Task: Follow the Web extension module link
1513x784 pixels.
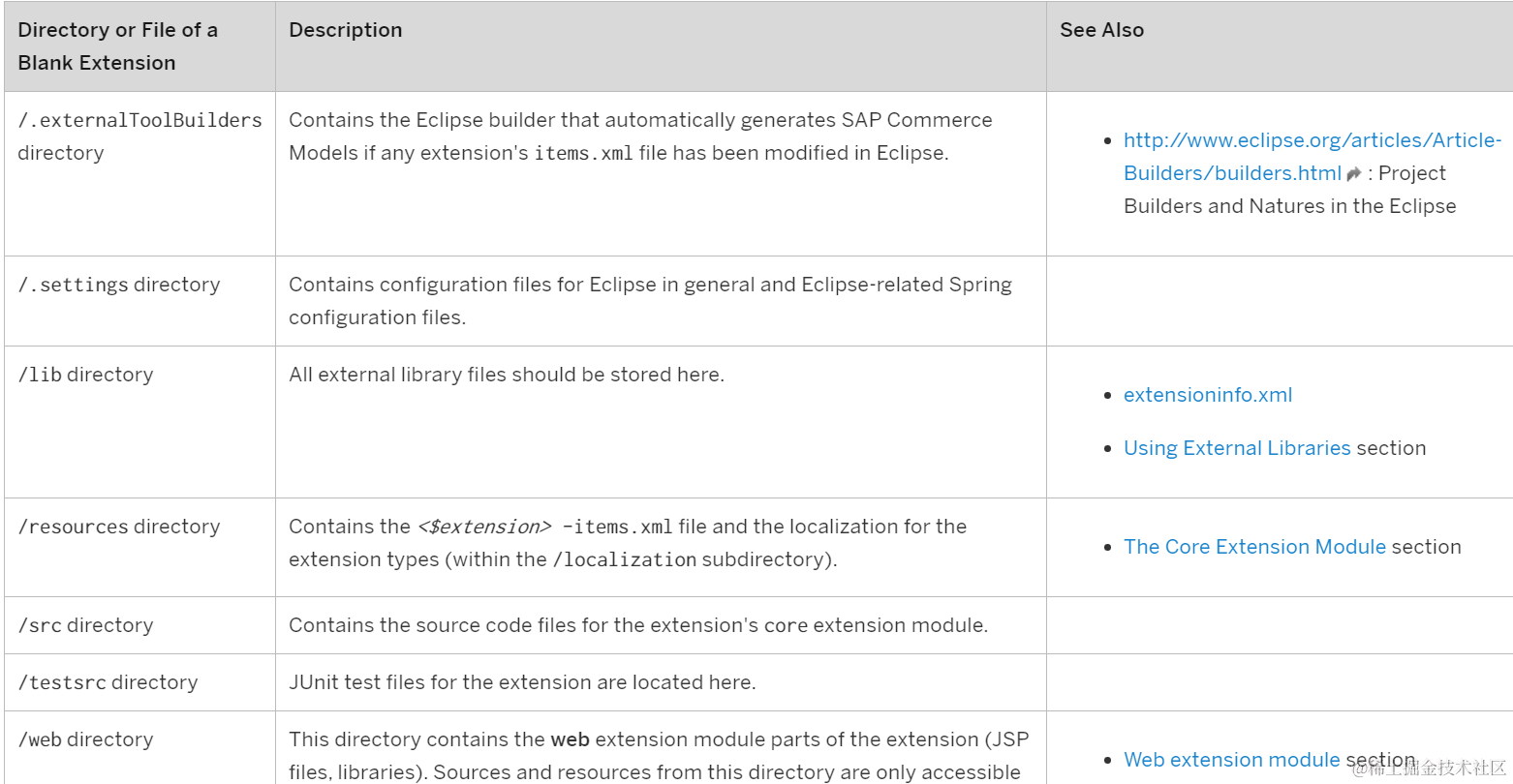Action: coord(1232,760)
